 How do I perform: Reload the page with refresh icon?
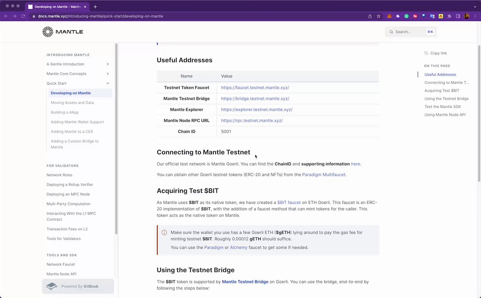coord(23,16)
